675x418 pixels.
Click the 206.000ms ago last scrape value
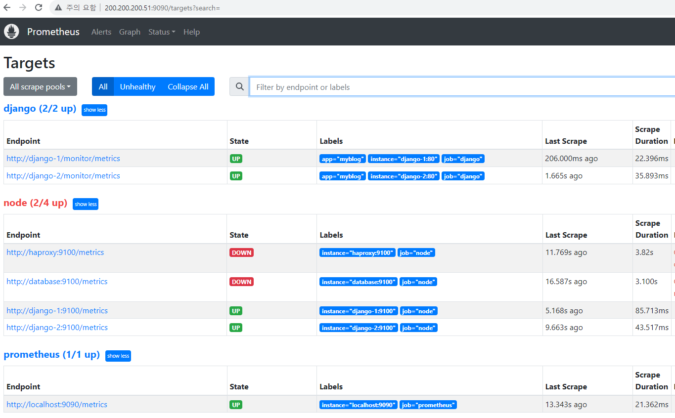point(571,159)
